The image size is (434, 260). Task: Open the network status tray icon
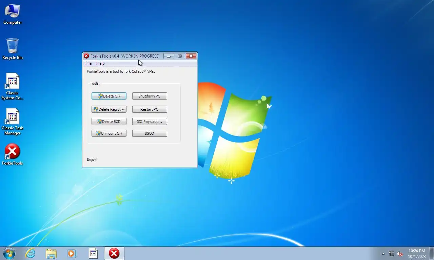(x=392, y=254)
